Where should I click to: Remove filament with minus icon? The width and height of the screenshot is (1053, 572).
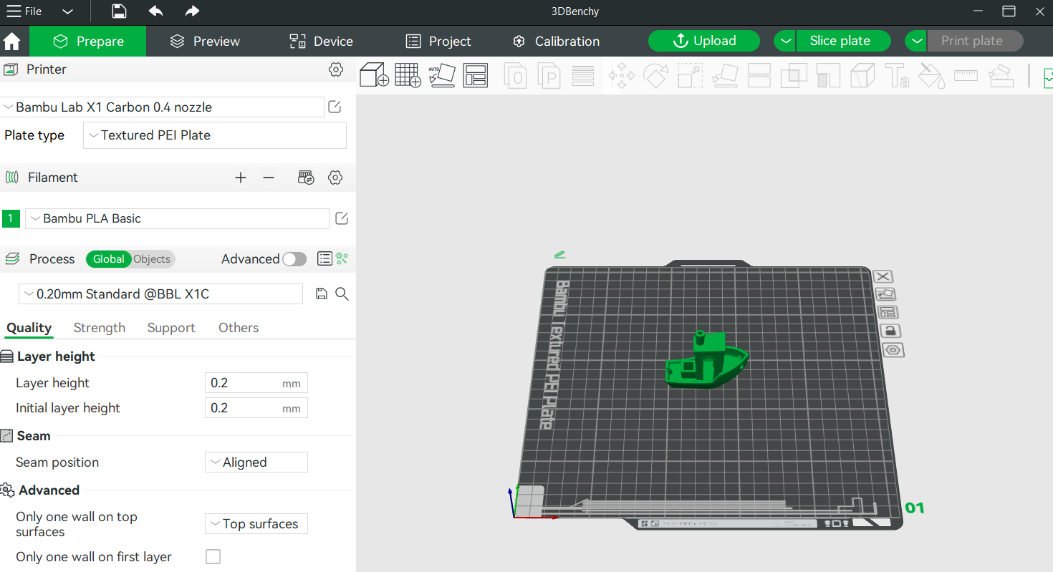pyautogui.click(x=269, y=178)
